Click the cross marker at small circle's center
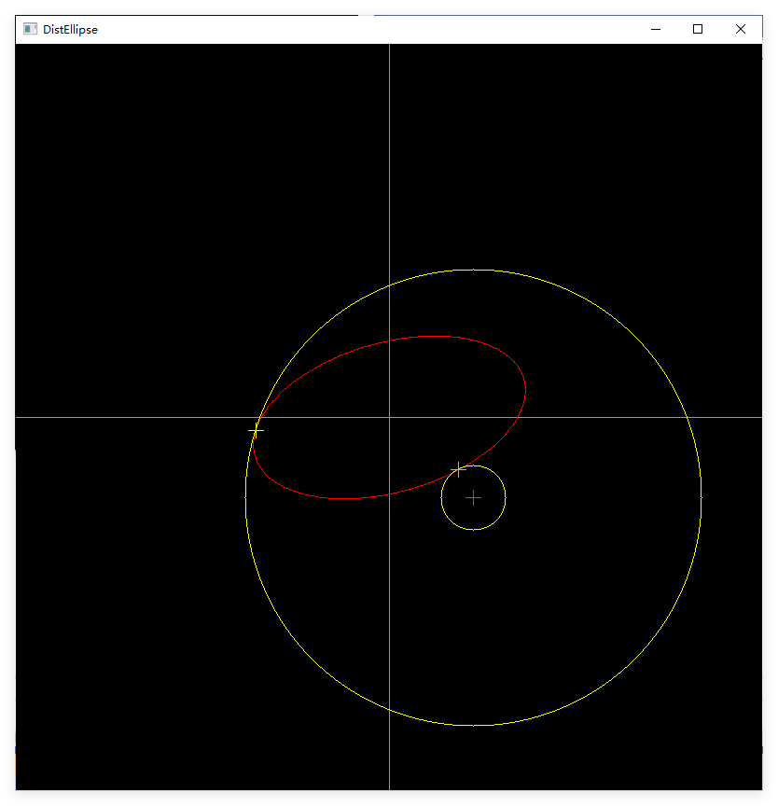Viewport: 778px width, 806px height. [473, 497]
